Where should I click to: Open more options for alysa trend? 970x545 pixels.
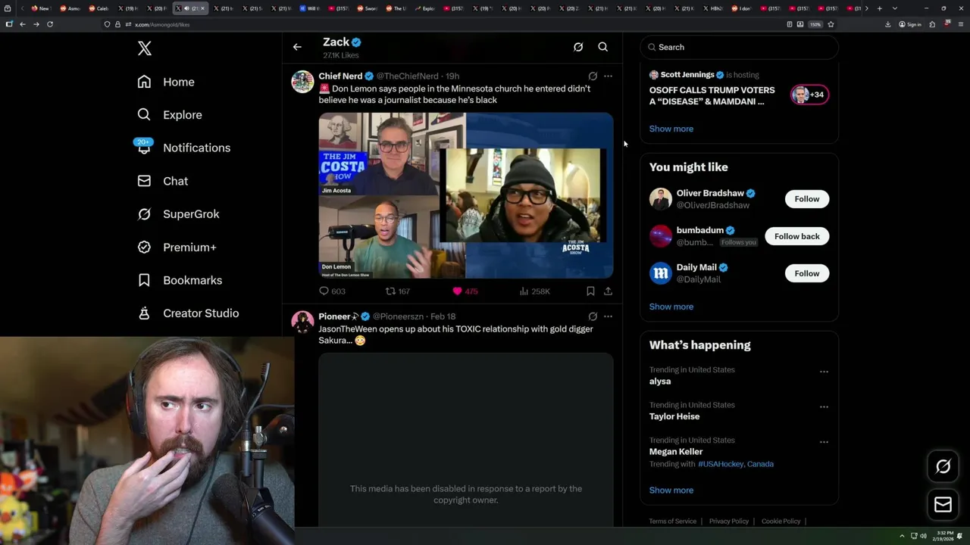(824, 372)
